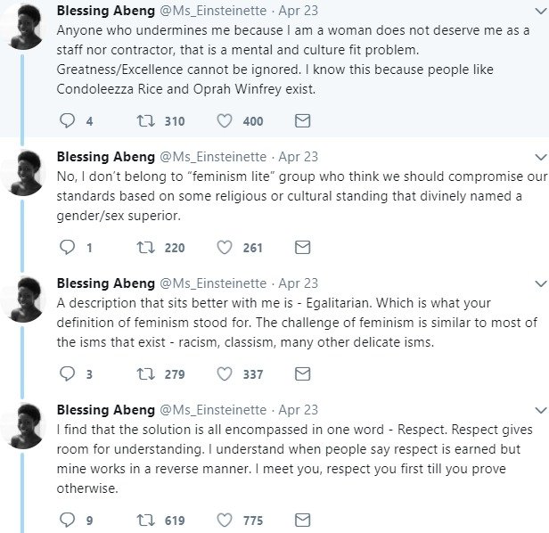Reply to the Condoleezza Rice tweet
The image size is (549, 533).
tap(66, 120)
